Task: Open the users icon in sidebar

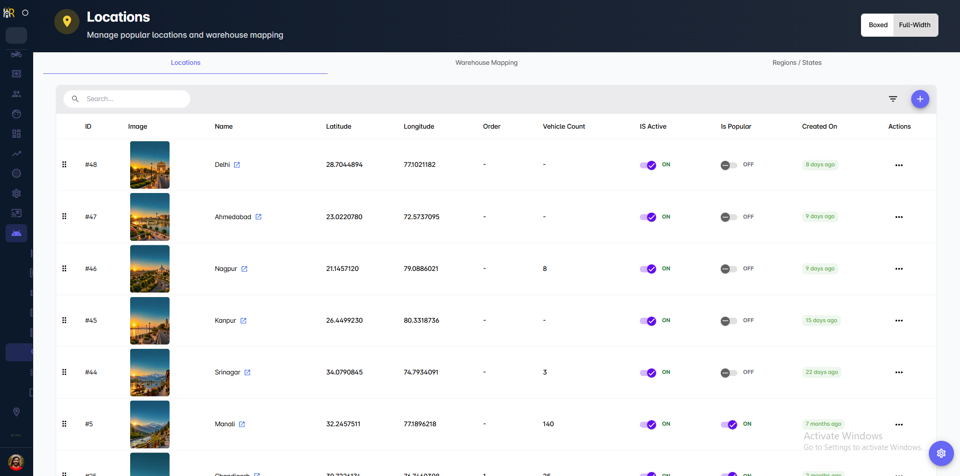Action: pos(17,94)
